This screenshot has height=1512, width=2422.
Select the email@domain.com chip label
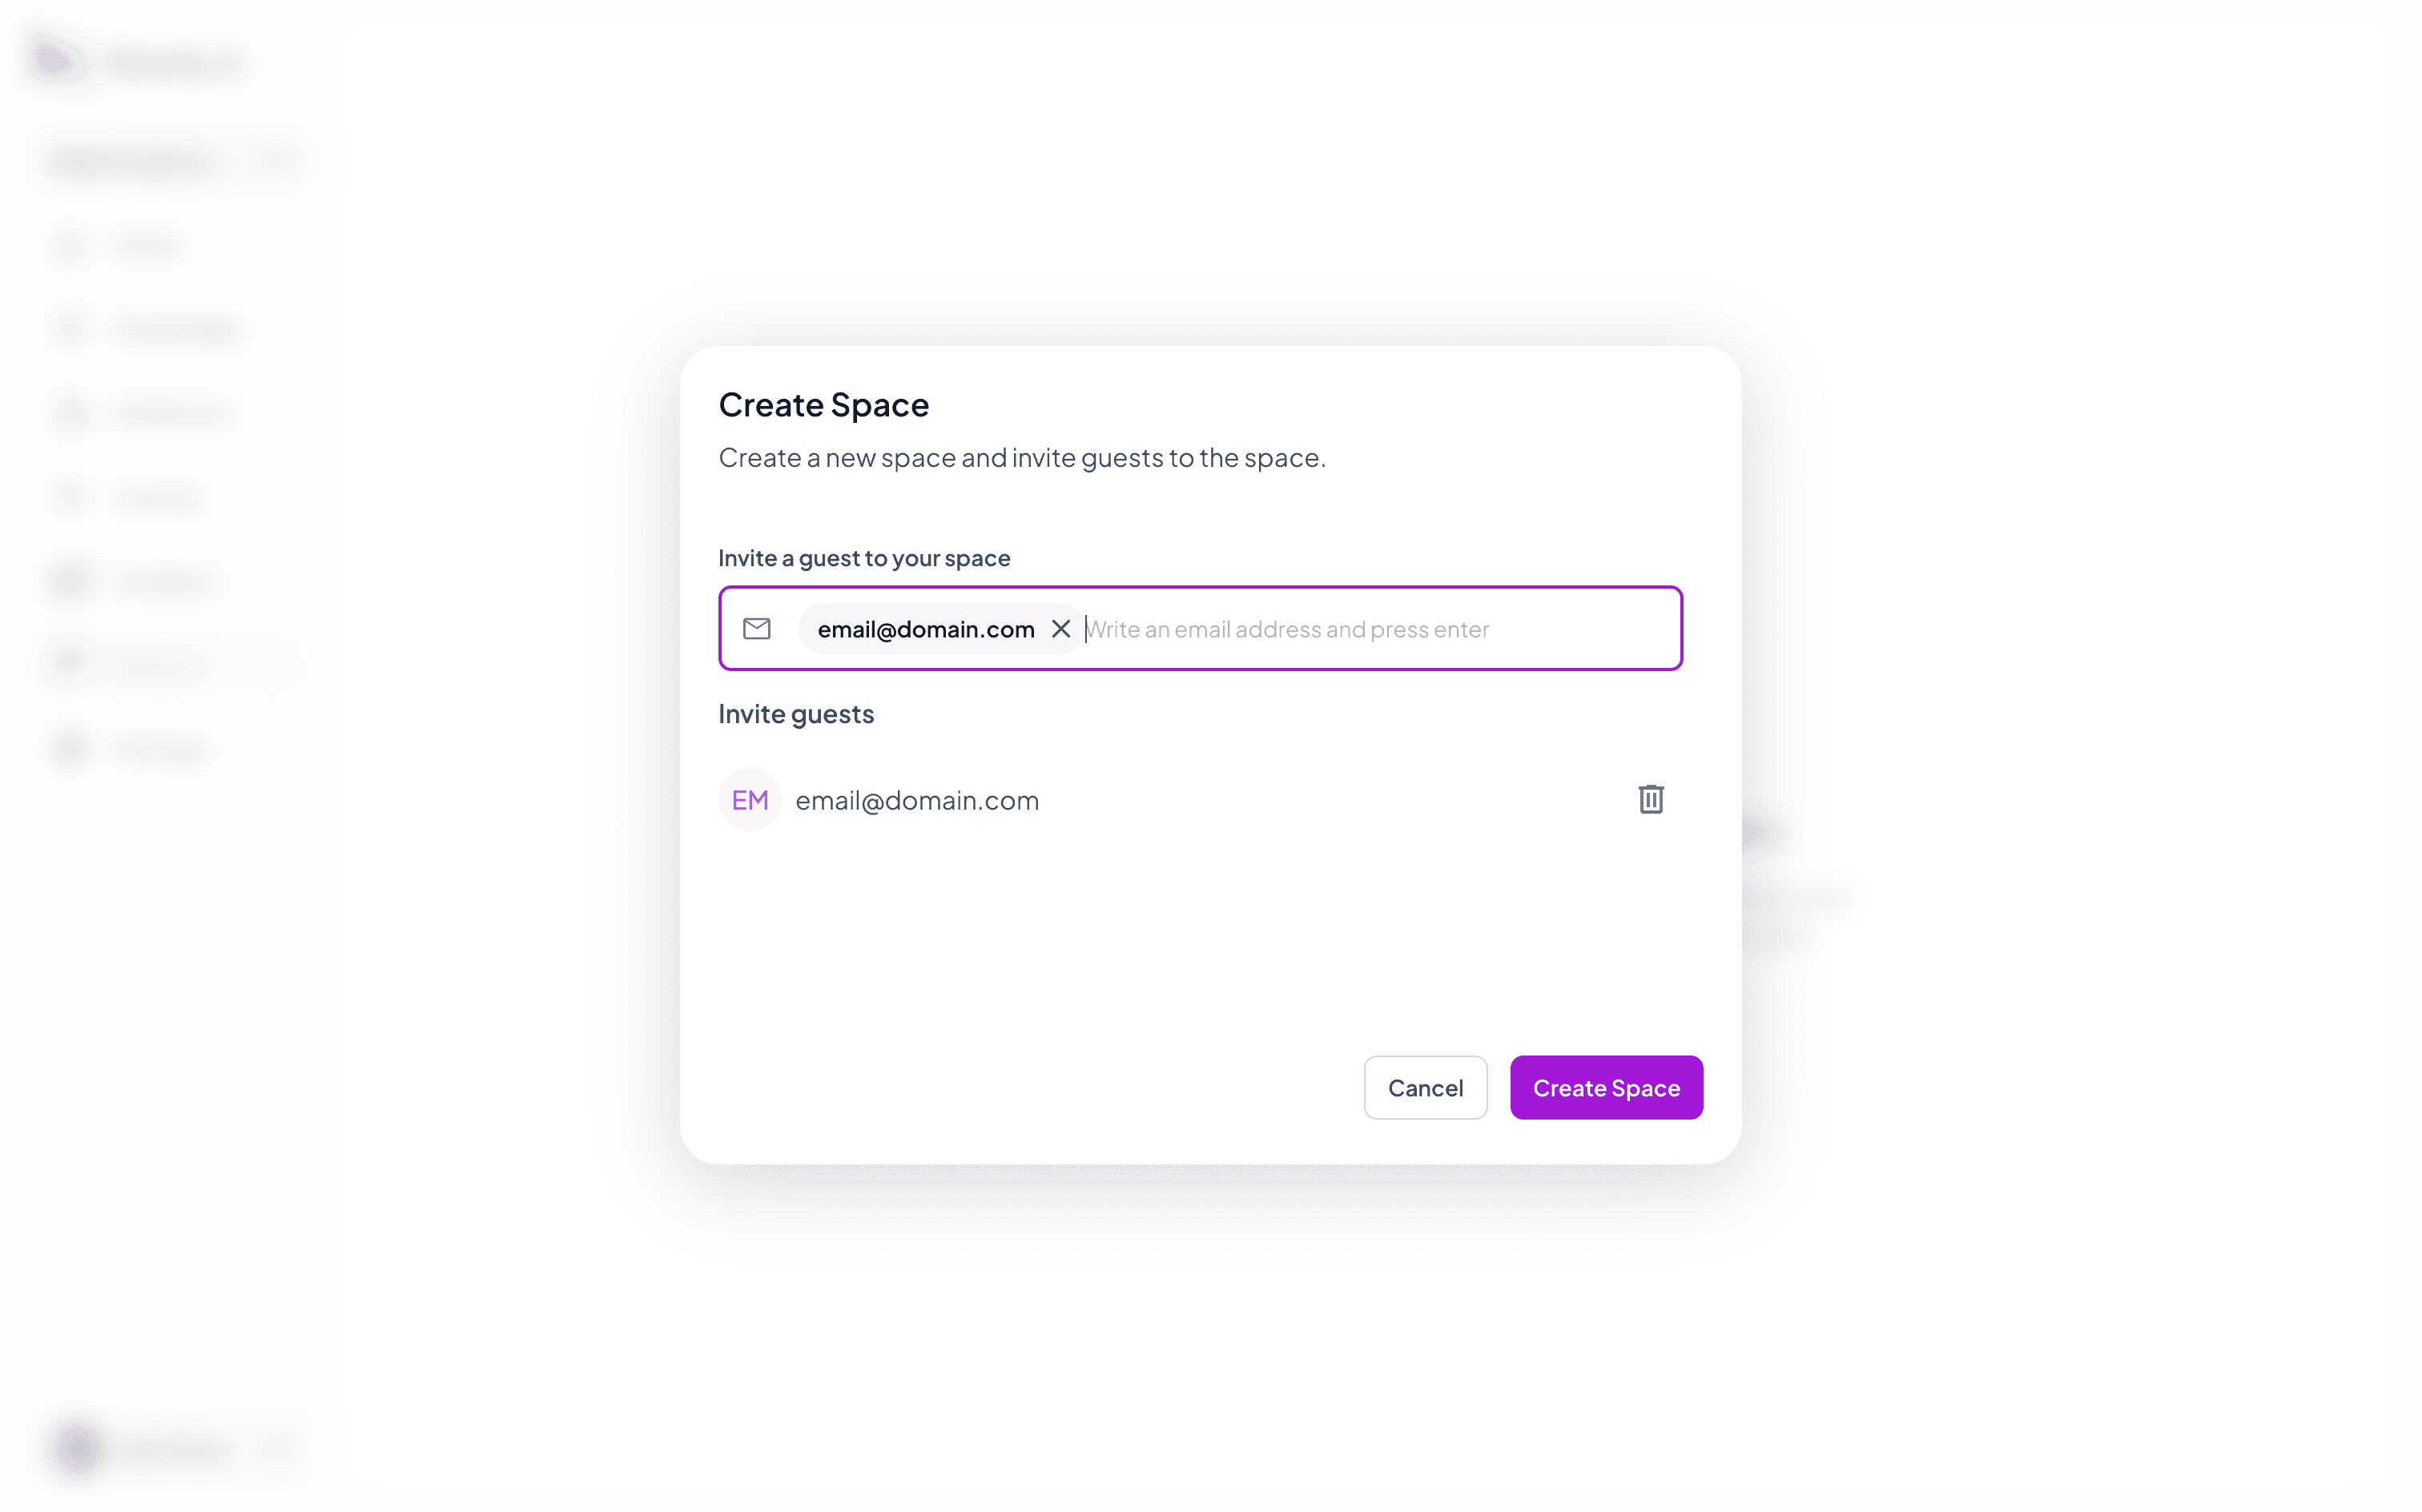[926, 629]
